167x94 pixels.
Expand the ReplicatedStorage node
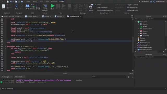click(136, 47)
